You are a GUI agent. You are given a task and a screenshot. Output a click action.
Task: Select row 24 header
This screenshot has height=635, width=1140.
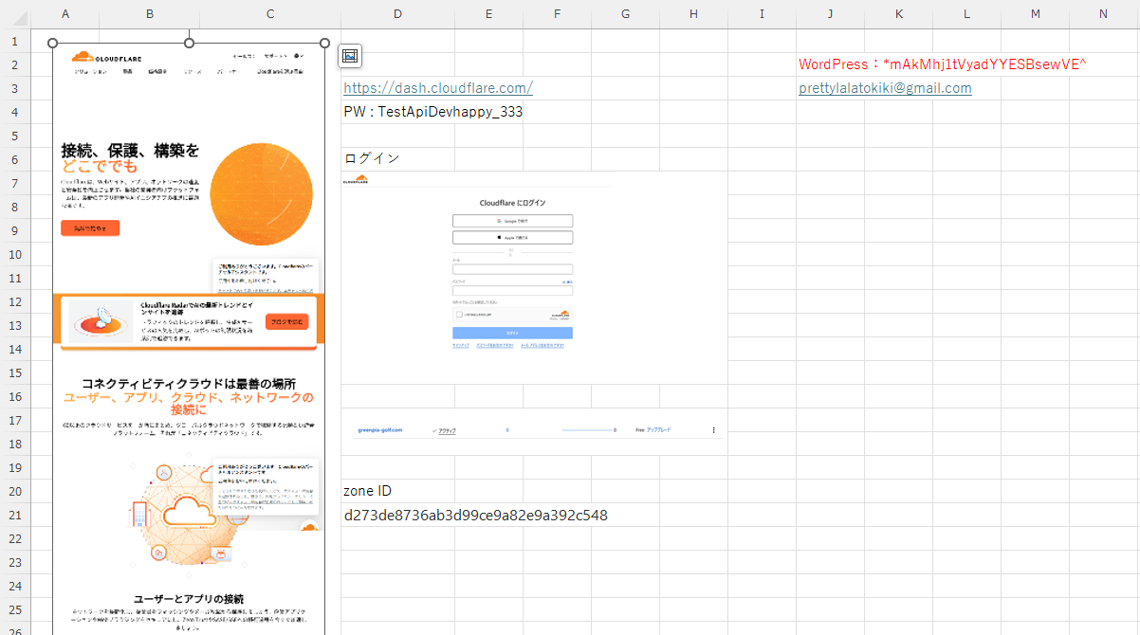[x=14, y=586]
